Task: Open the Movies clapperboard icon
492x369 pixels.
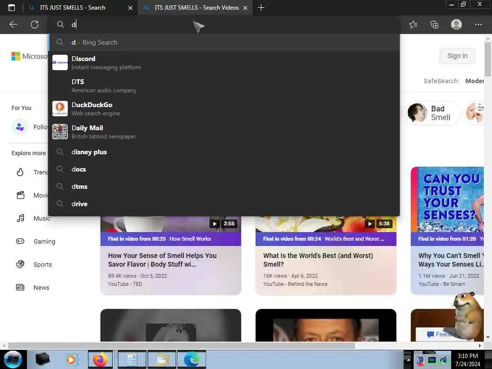Action: (x=20, y=195)
